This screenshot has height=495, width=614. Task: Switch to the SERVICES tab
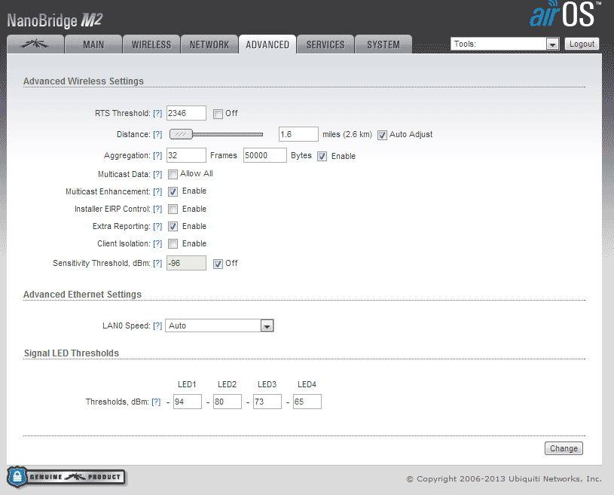tap(325, 44)
